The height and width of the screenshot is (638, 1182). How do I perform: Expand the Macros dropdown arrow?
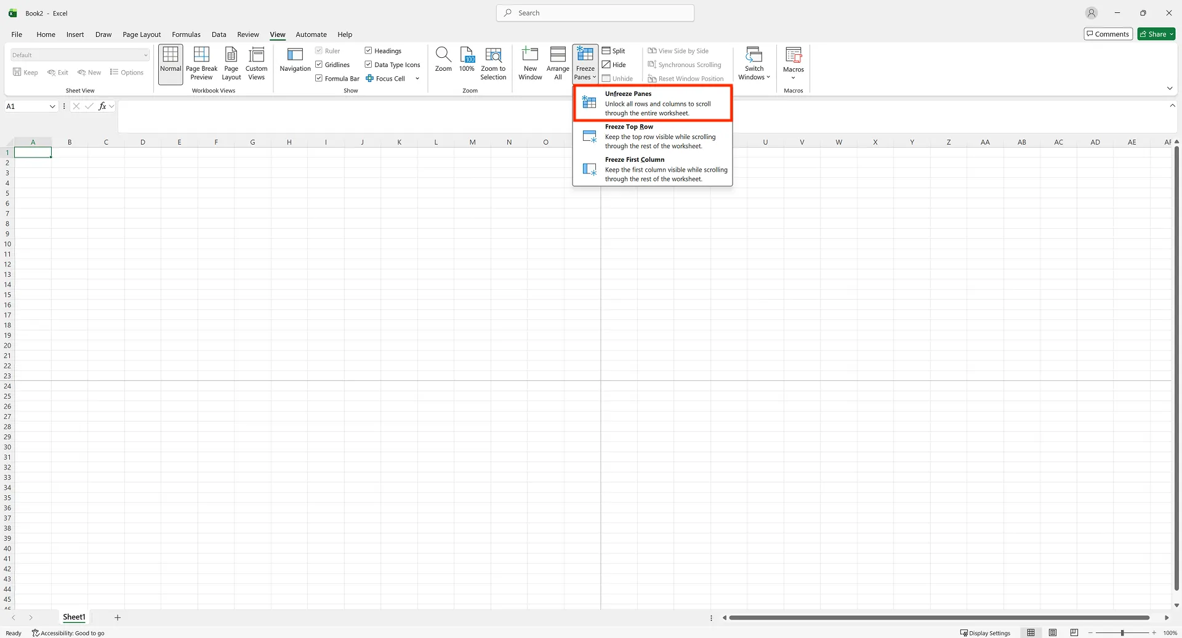click(x=794, y=78)
